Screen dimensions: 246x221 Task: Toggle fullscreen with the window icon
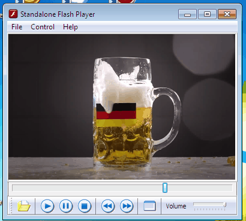click(x=149, y=206)
